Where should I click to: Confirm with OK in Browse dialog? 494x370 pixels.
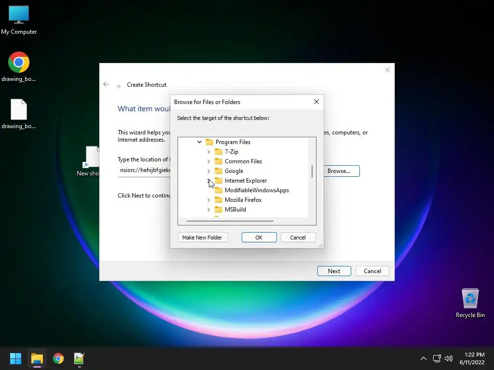tap(259, 238)
